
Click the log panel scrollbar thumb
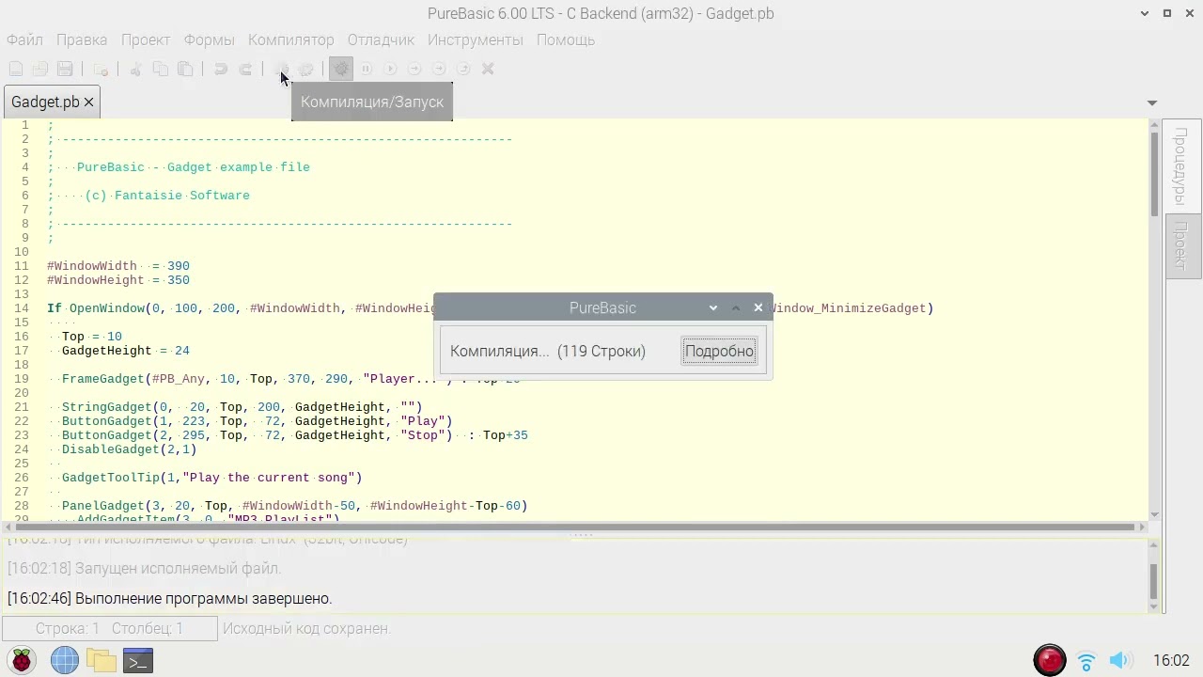tap(1154, 580)
